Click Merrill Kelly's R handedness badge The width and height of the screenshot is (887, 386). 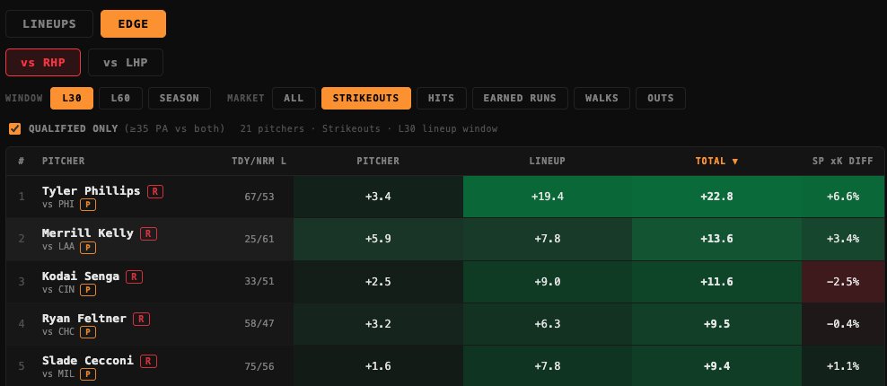[149, 233]
